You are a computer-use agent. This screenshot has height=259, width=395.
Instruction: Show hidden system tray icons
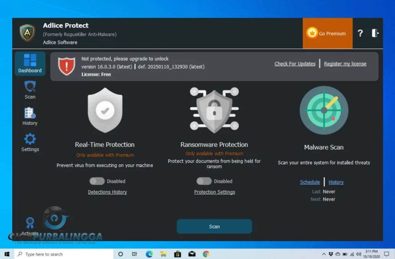click(x=324, y=254)
